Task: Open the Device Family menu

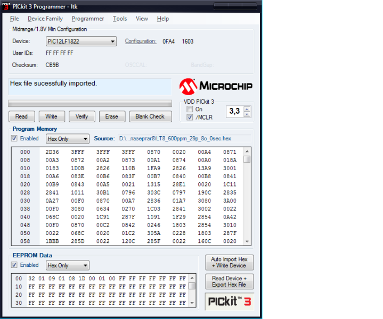Action: [x=45, y=19]
